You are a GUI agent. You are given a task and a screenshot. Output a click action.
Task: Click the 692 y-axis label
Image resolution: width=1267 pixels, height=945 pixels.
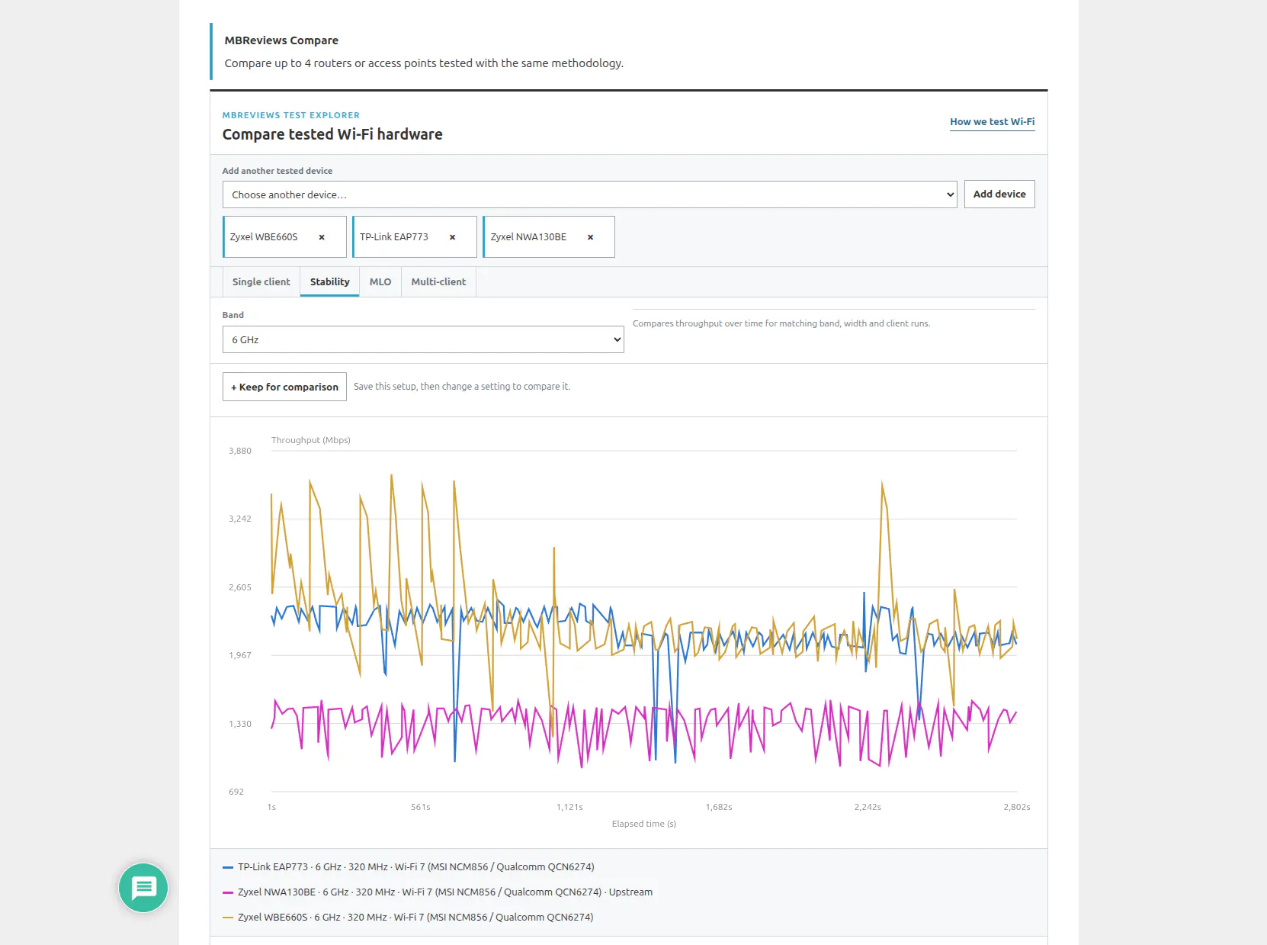click(236, 792)
